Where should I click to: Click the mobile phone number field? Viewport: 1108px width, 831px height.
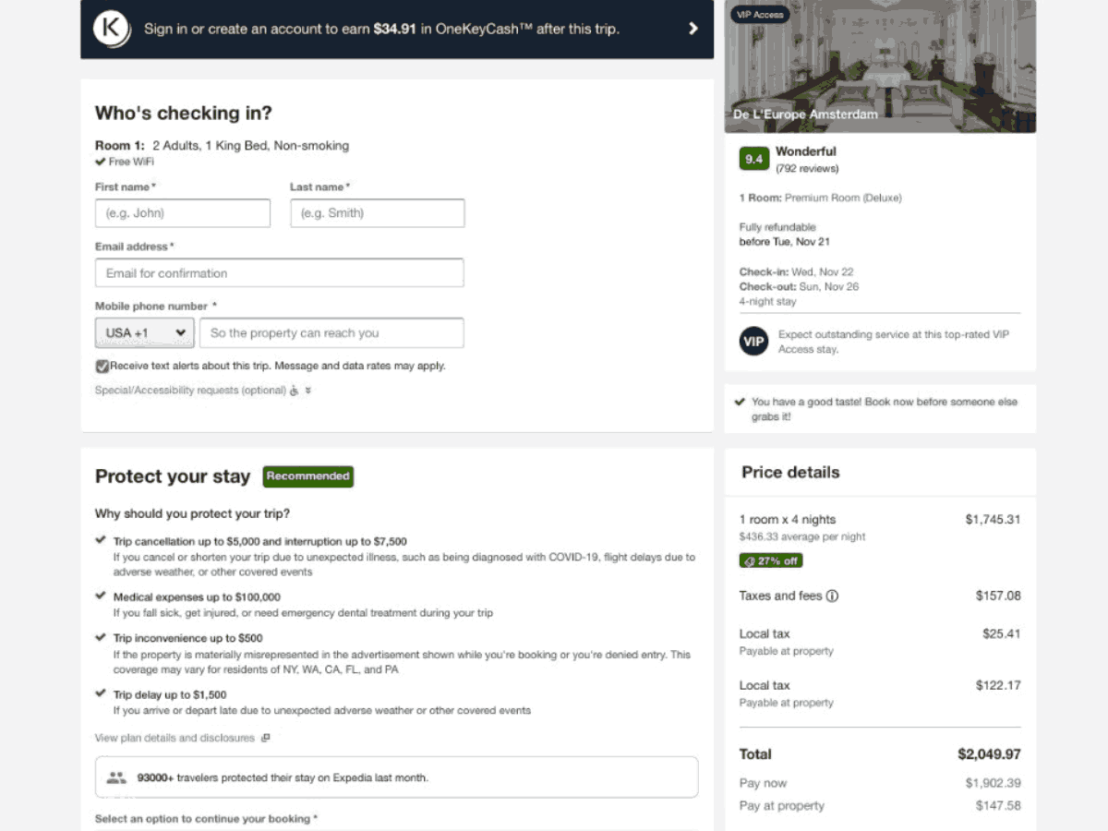coord(331,332)
